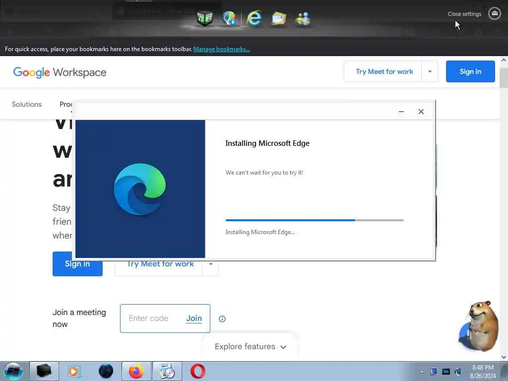The width and height of the screenshot is (508, 381).
Task: Show hidden tray icons arrow
Action: (422, 372)
